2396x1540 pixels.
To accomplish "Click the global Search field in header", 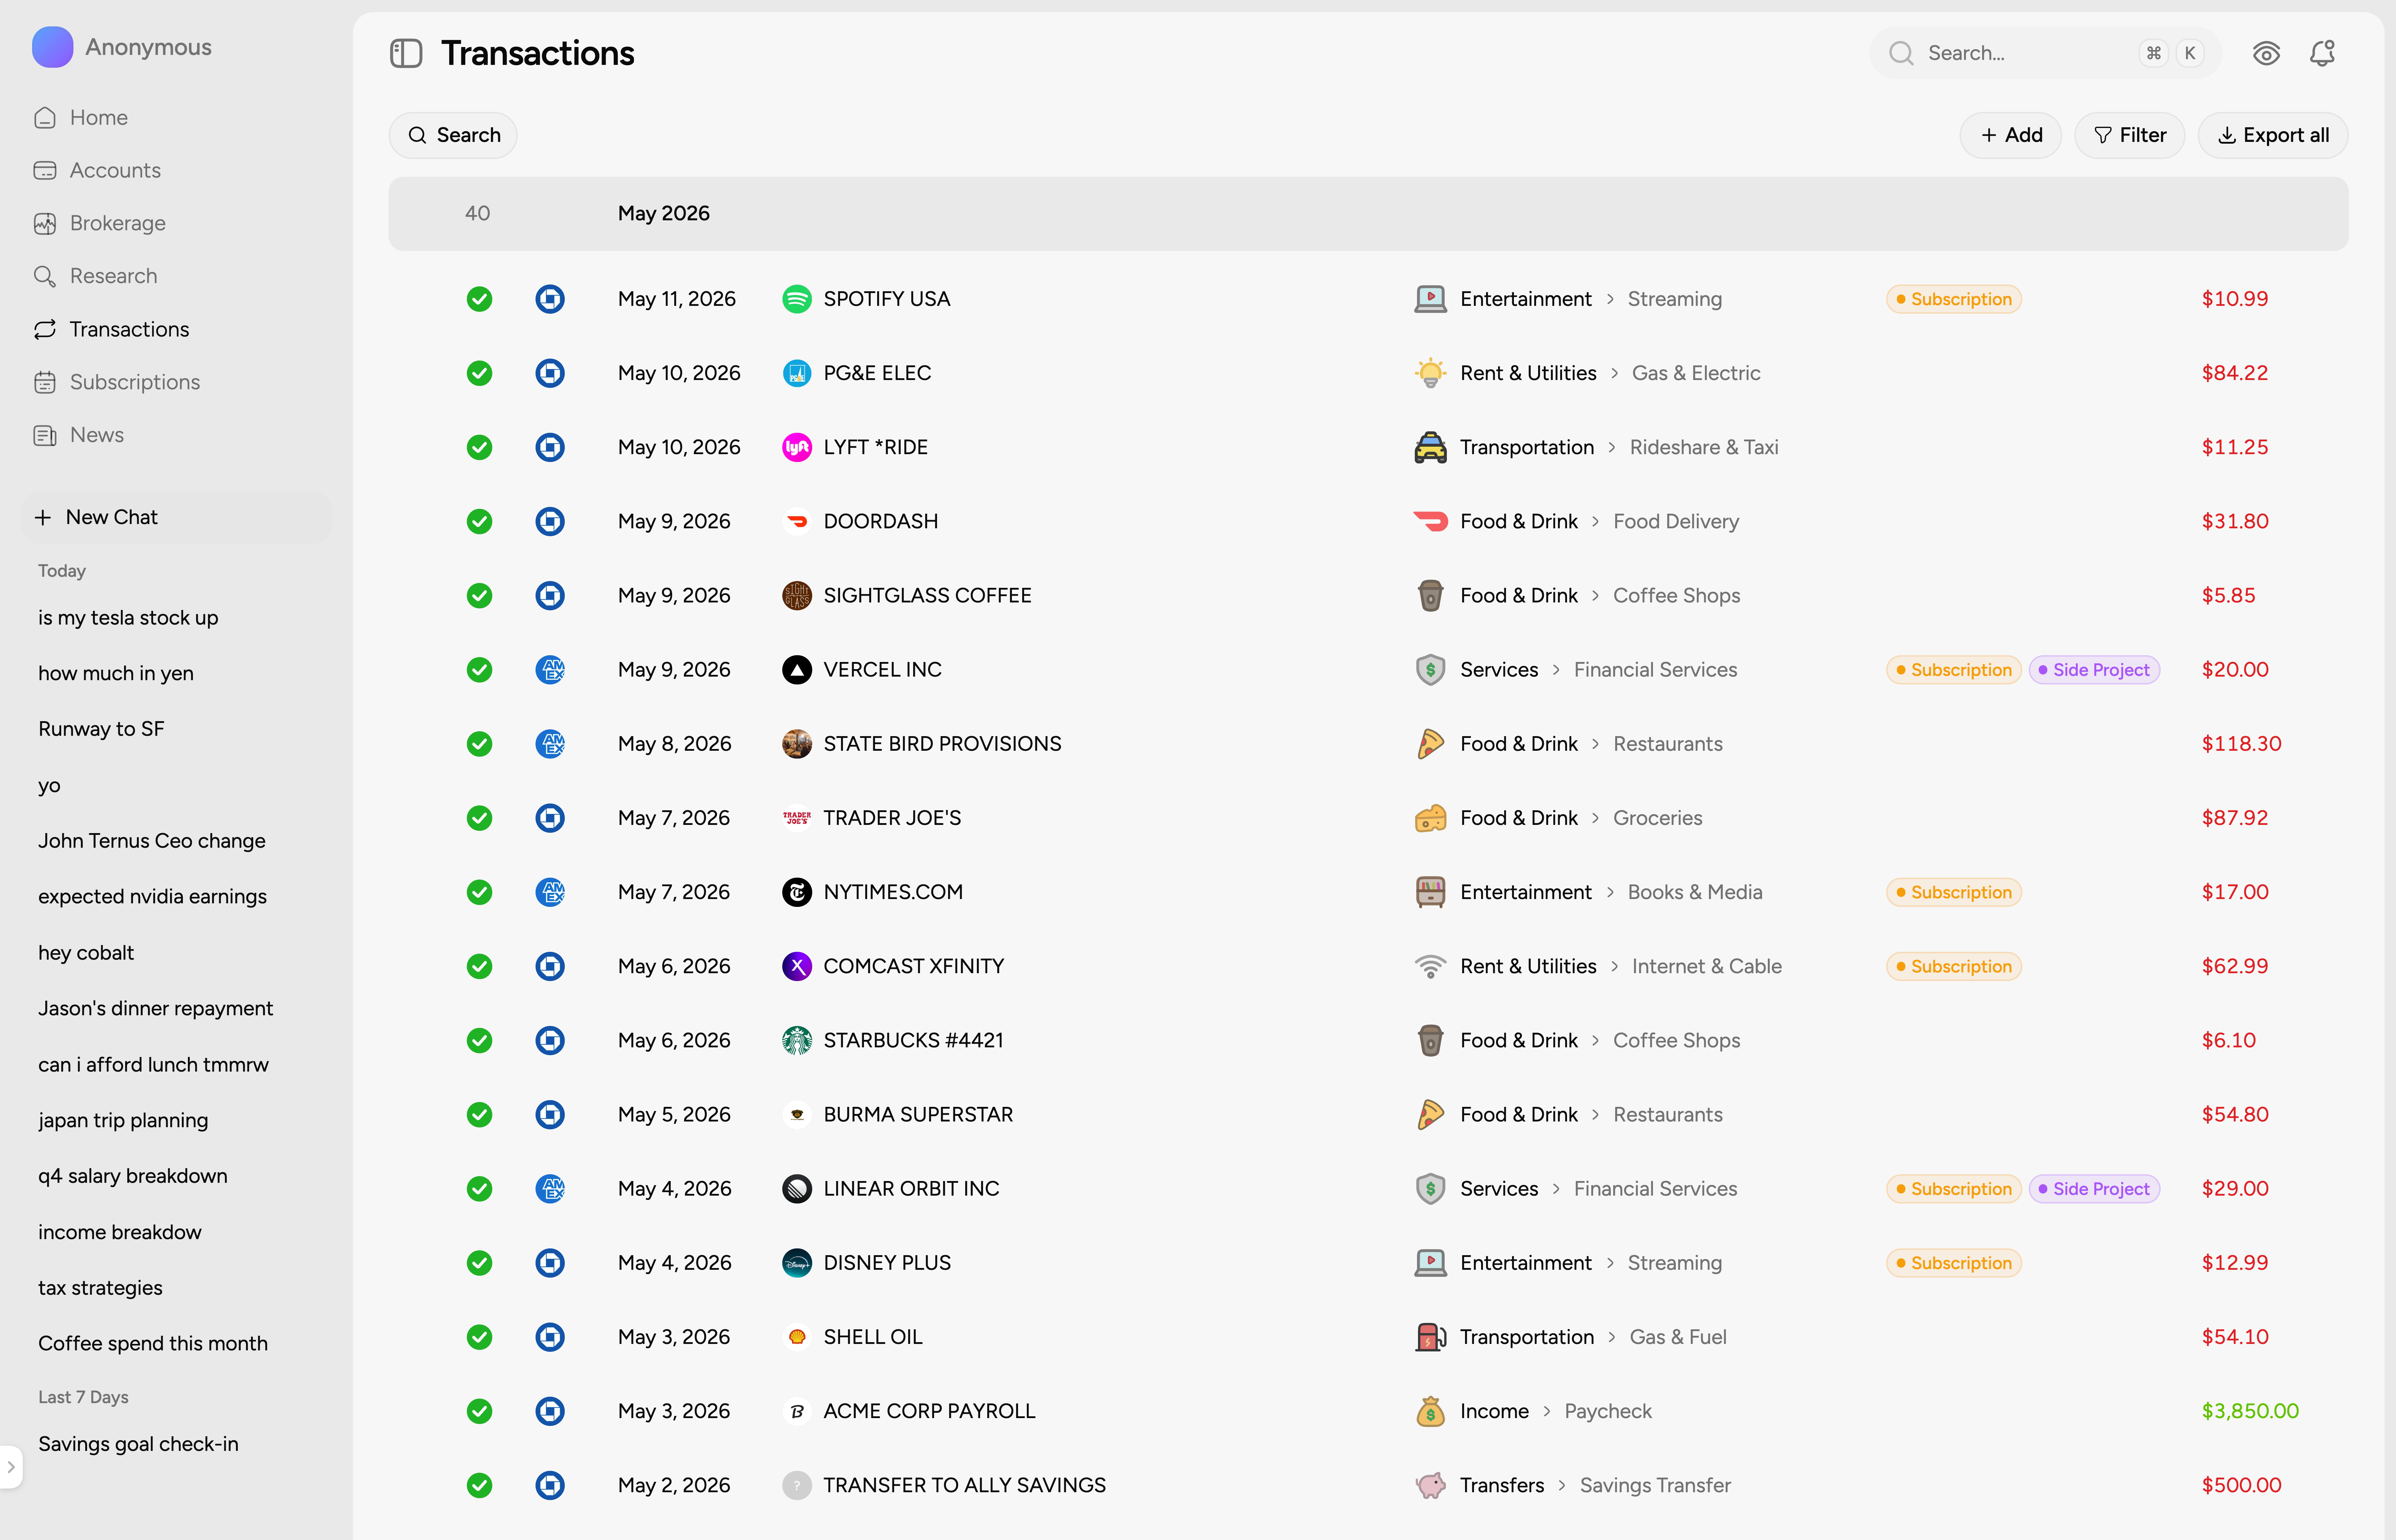I will (2045, 53).
